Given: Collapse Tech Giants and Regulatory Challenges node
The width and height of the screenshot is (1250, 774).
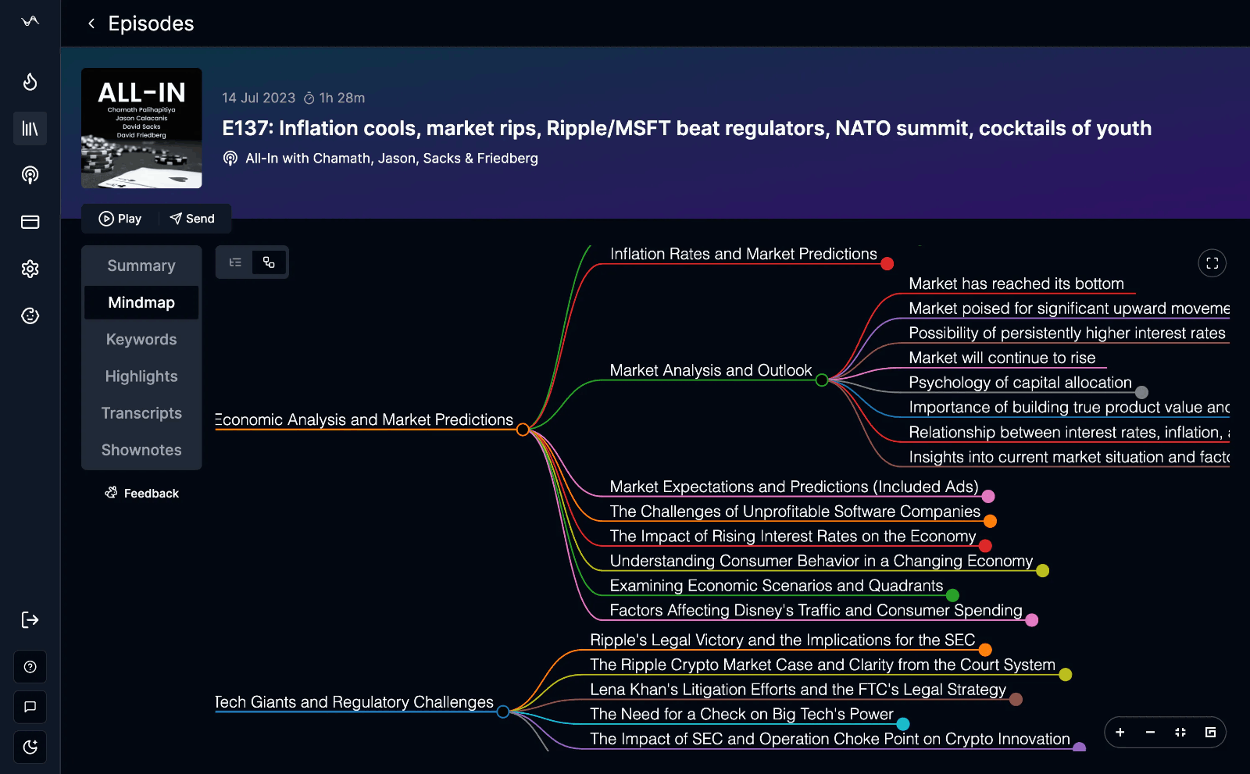Looking at the screenshot, I should tap(503, 712).
